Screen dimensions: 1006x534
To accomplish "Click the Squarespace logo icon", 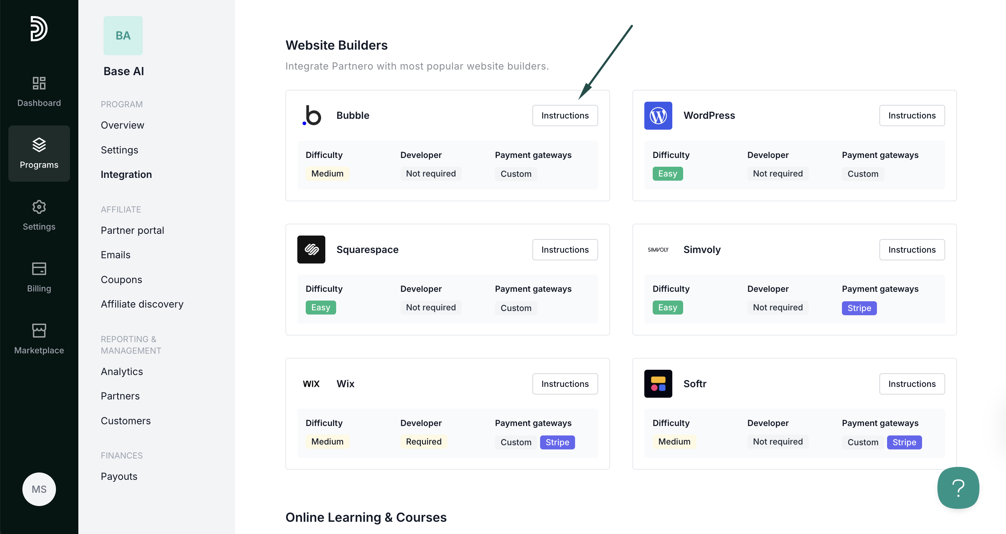I will (311, 250).
